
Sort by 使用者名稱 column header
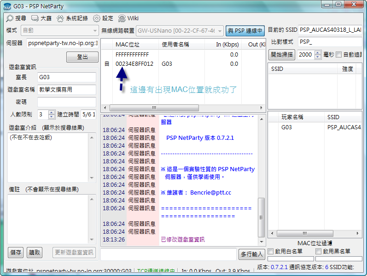click(181, 45)
